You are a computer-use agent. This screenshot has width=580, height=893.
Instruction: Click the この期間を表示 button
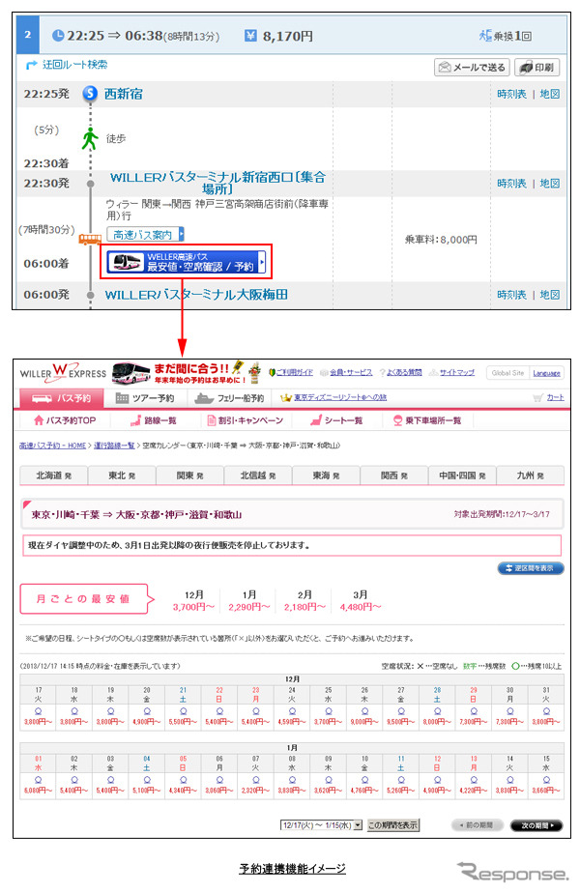click(x=392, y=825)
